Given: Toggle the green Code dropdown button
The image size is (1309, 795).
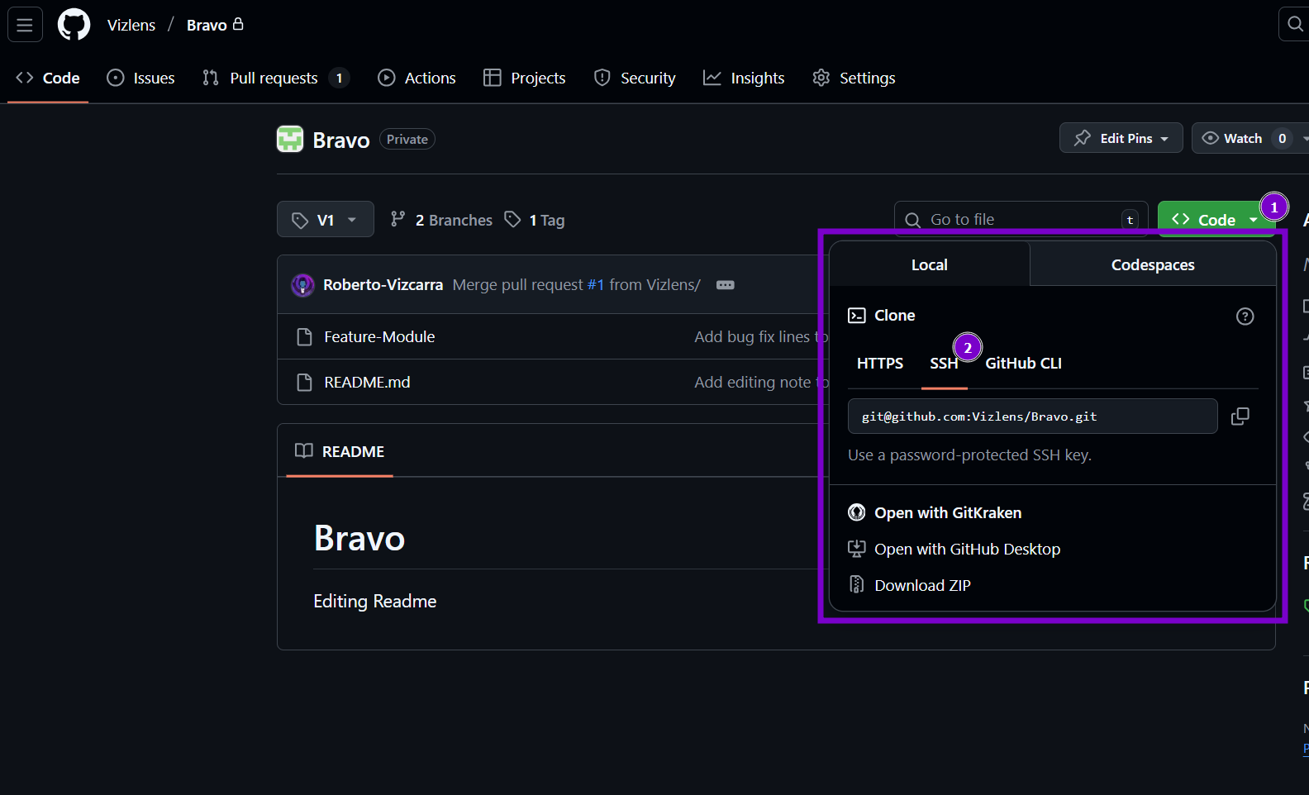Looking at the screenshot, I should pyautogui.click(x=1214, y=220).
